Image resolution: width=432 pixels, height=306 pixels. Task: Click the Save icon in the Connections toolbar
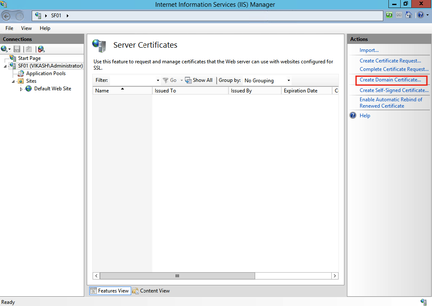(x=17, y=49)
